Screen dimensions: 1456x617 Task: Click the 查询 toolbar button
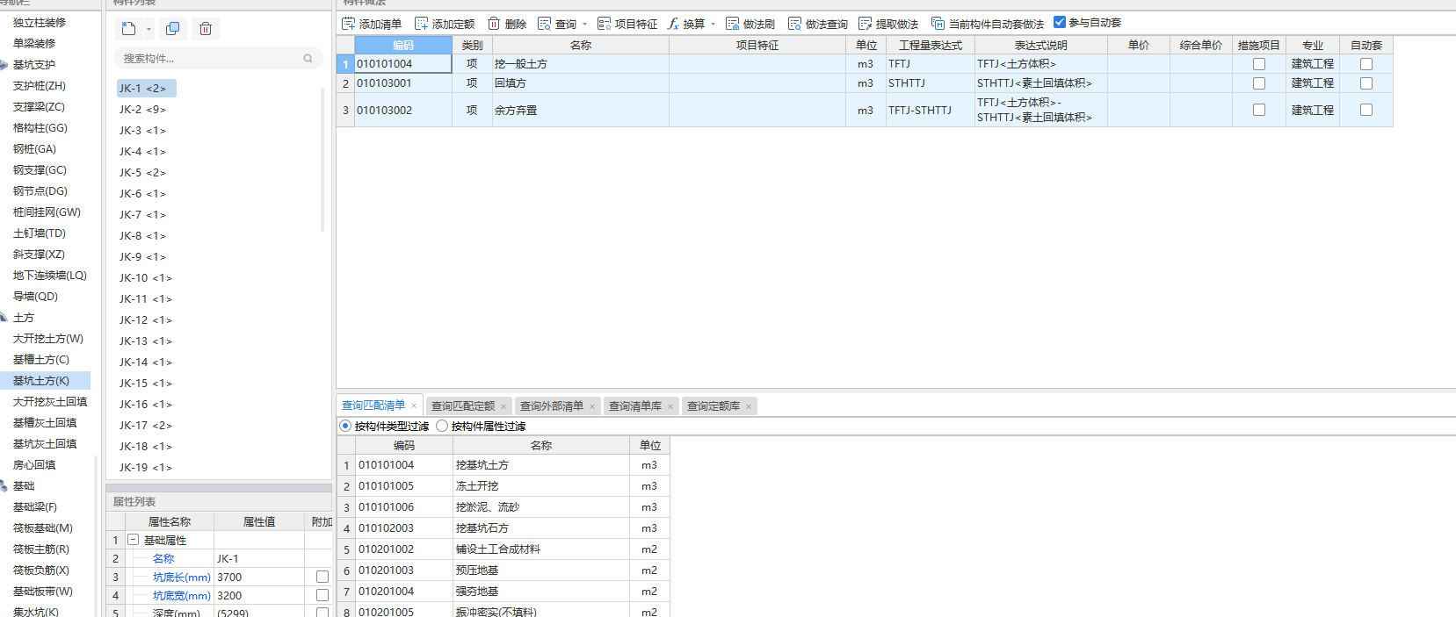point(557,24)
